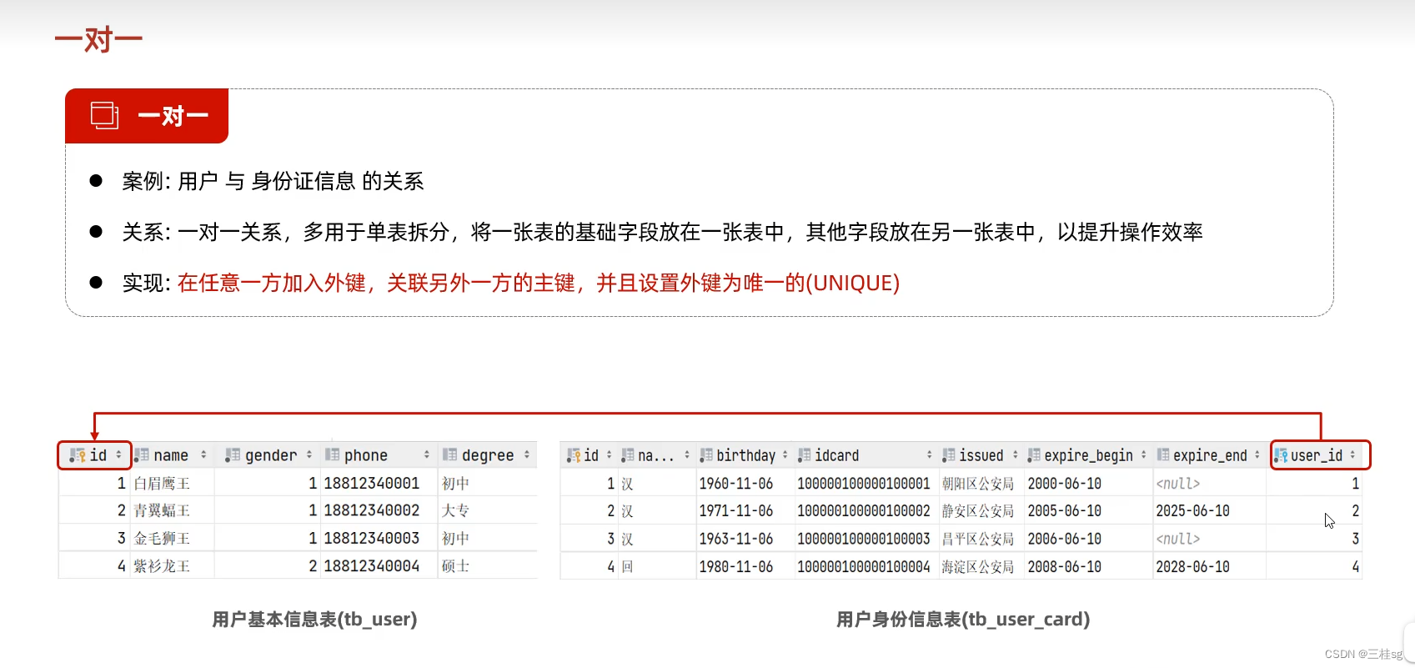Click phone cell 18812340002
Screen dimensions: 1415x668
tap(372, 510)
